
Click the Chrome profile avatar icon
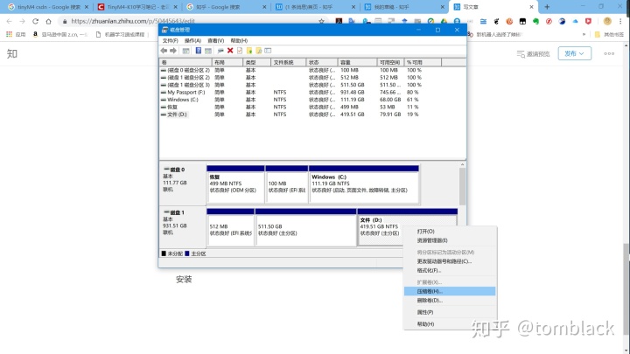607,21
